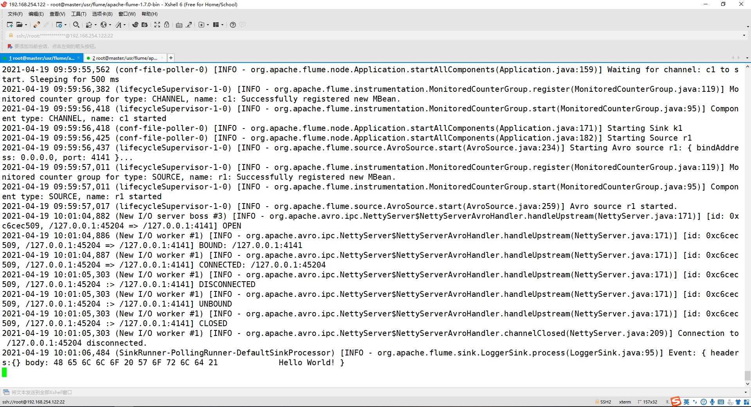Open the 编辑(E) menu
751x407 pixels.
tap(36, 14)
